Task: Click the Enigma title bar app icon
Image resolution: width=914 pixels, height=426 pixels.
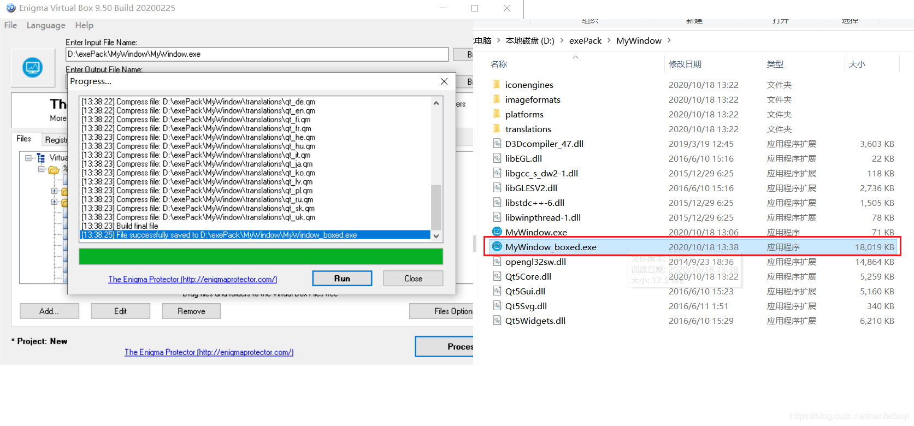Action: coord(11,8)
